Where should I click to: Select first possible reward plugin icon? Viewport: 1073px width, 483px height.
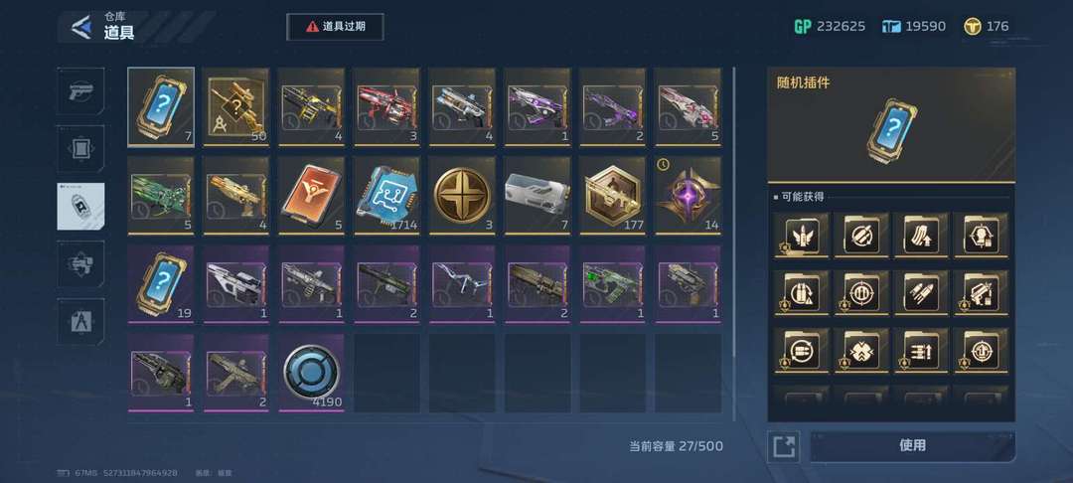coord(802,235)
